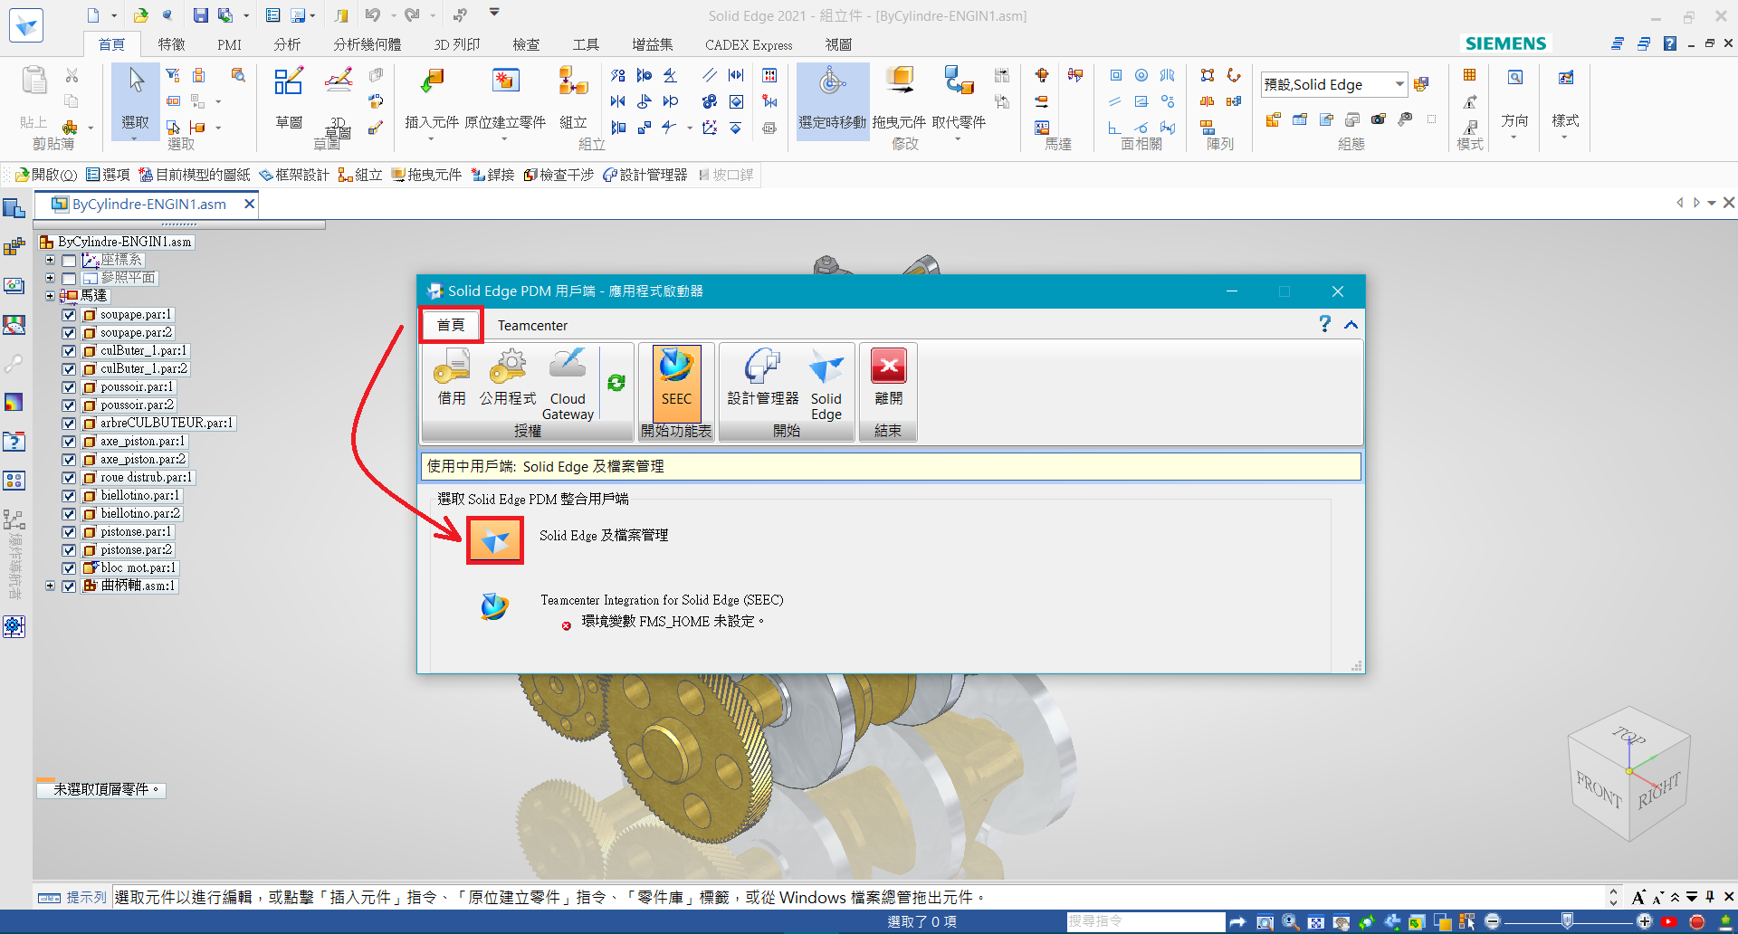
Task: Click zoom out minus button on status bar
Action: (1493, 921)
